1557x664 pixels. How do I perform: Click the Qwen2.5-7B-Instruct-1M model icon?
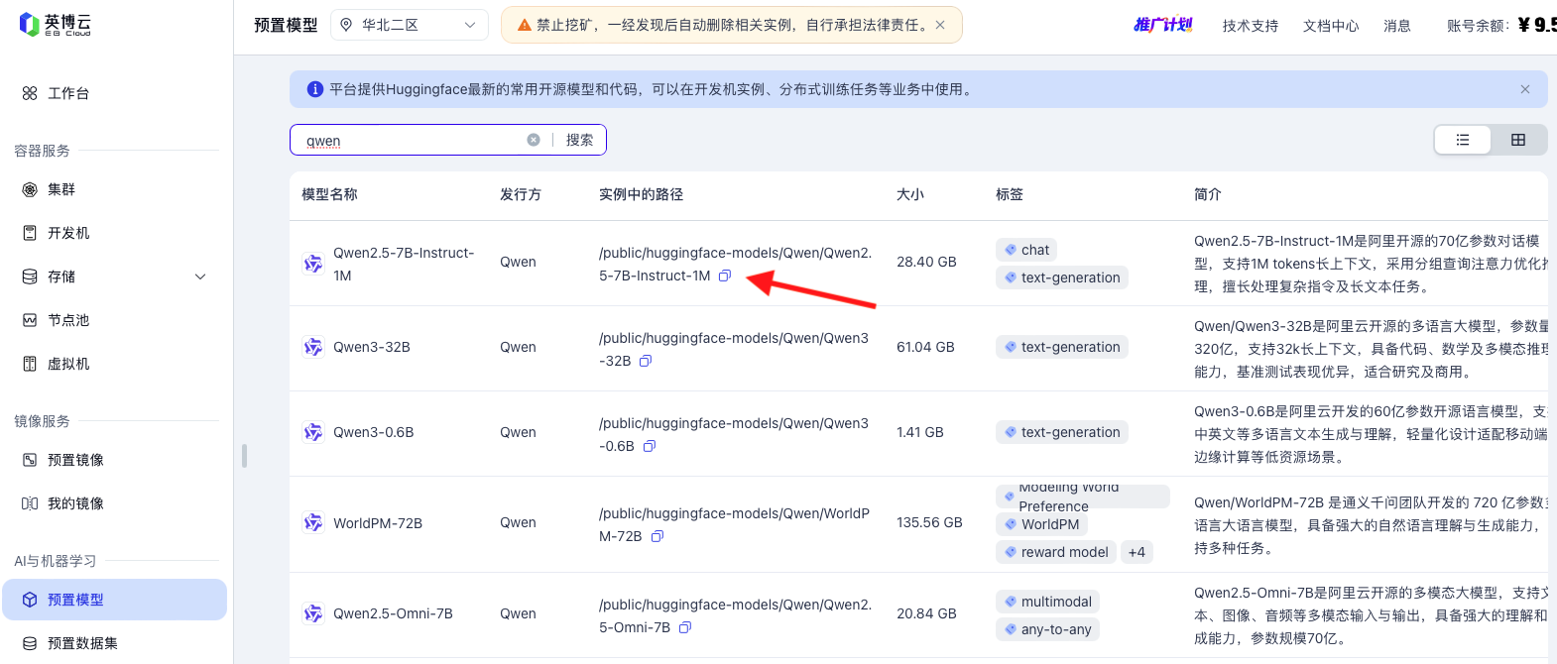tap(313, 264)
